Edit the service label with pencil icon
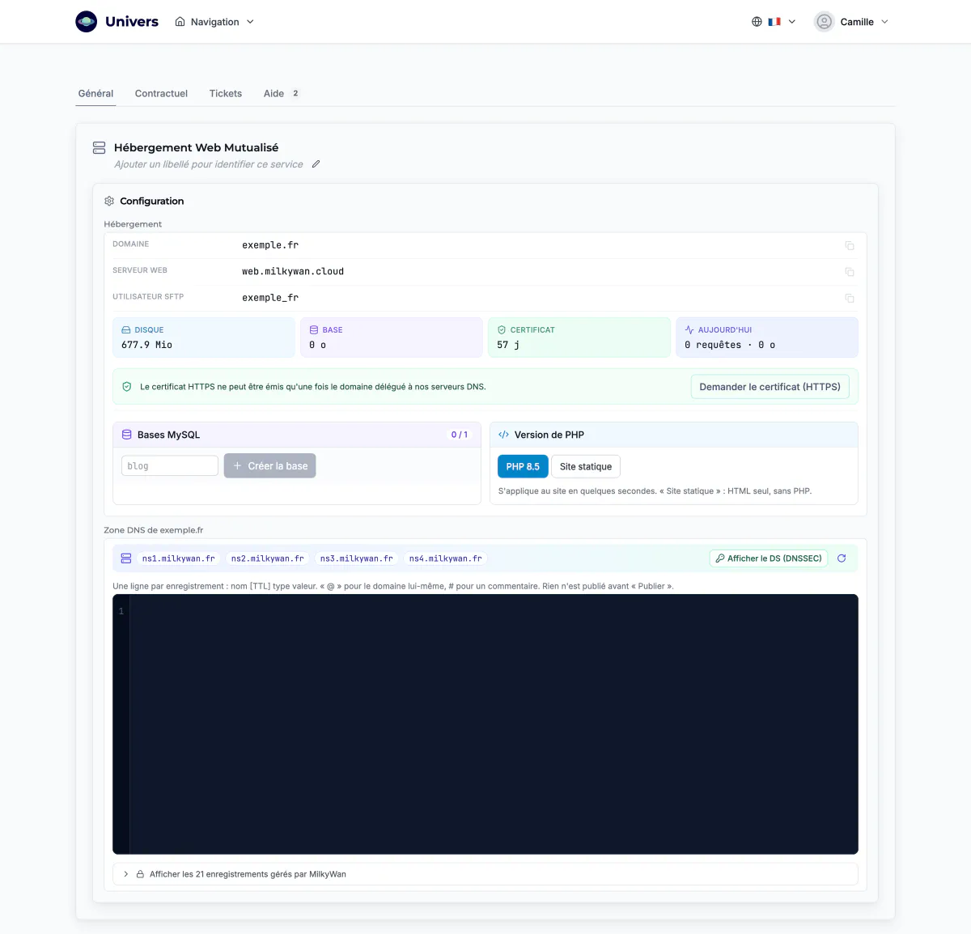971x934 pixels. pyautogui.click(x=316, y=164)
